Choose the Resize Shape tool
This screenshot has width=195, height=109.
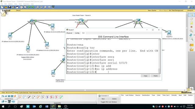click(x=191, y=39)
